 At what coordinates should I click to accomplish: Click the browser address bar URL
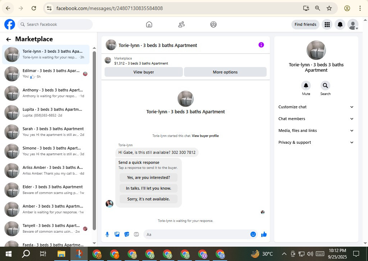point(109,8)
